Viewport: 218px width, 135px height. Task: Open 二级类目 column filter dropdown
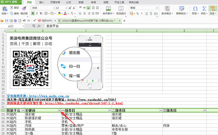161,110
